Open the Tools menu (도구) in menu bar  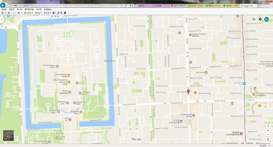pos(39,9)
